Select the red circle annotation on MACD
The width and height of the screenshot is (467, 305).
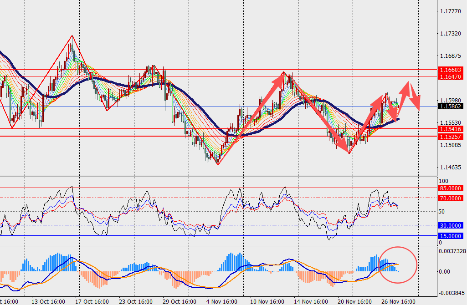point(398,264)
